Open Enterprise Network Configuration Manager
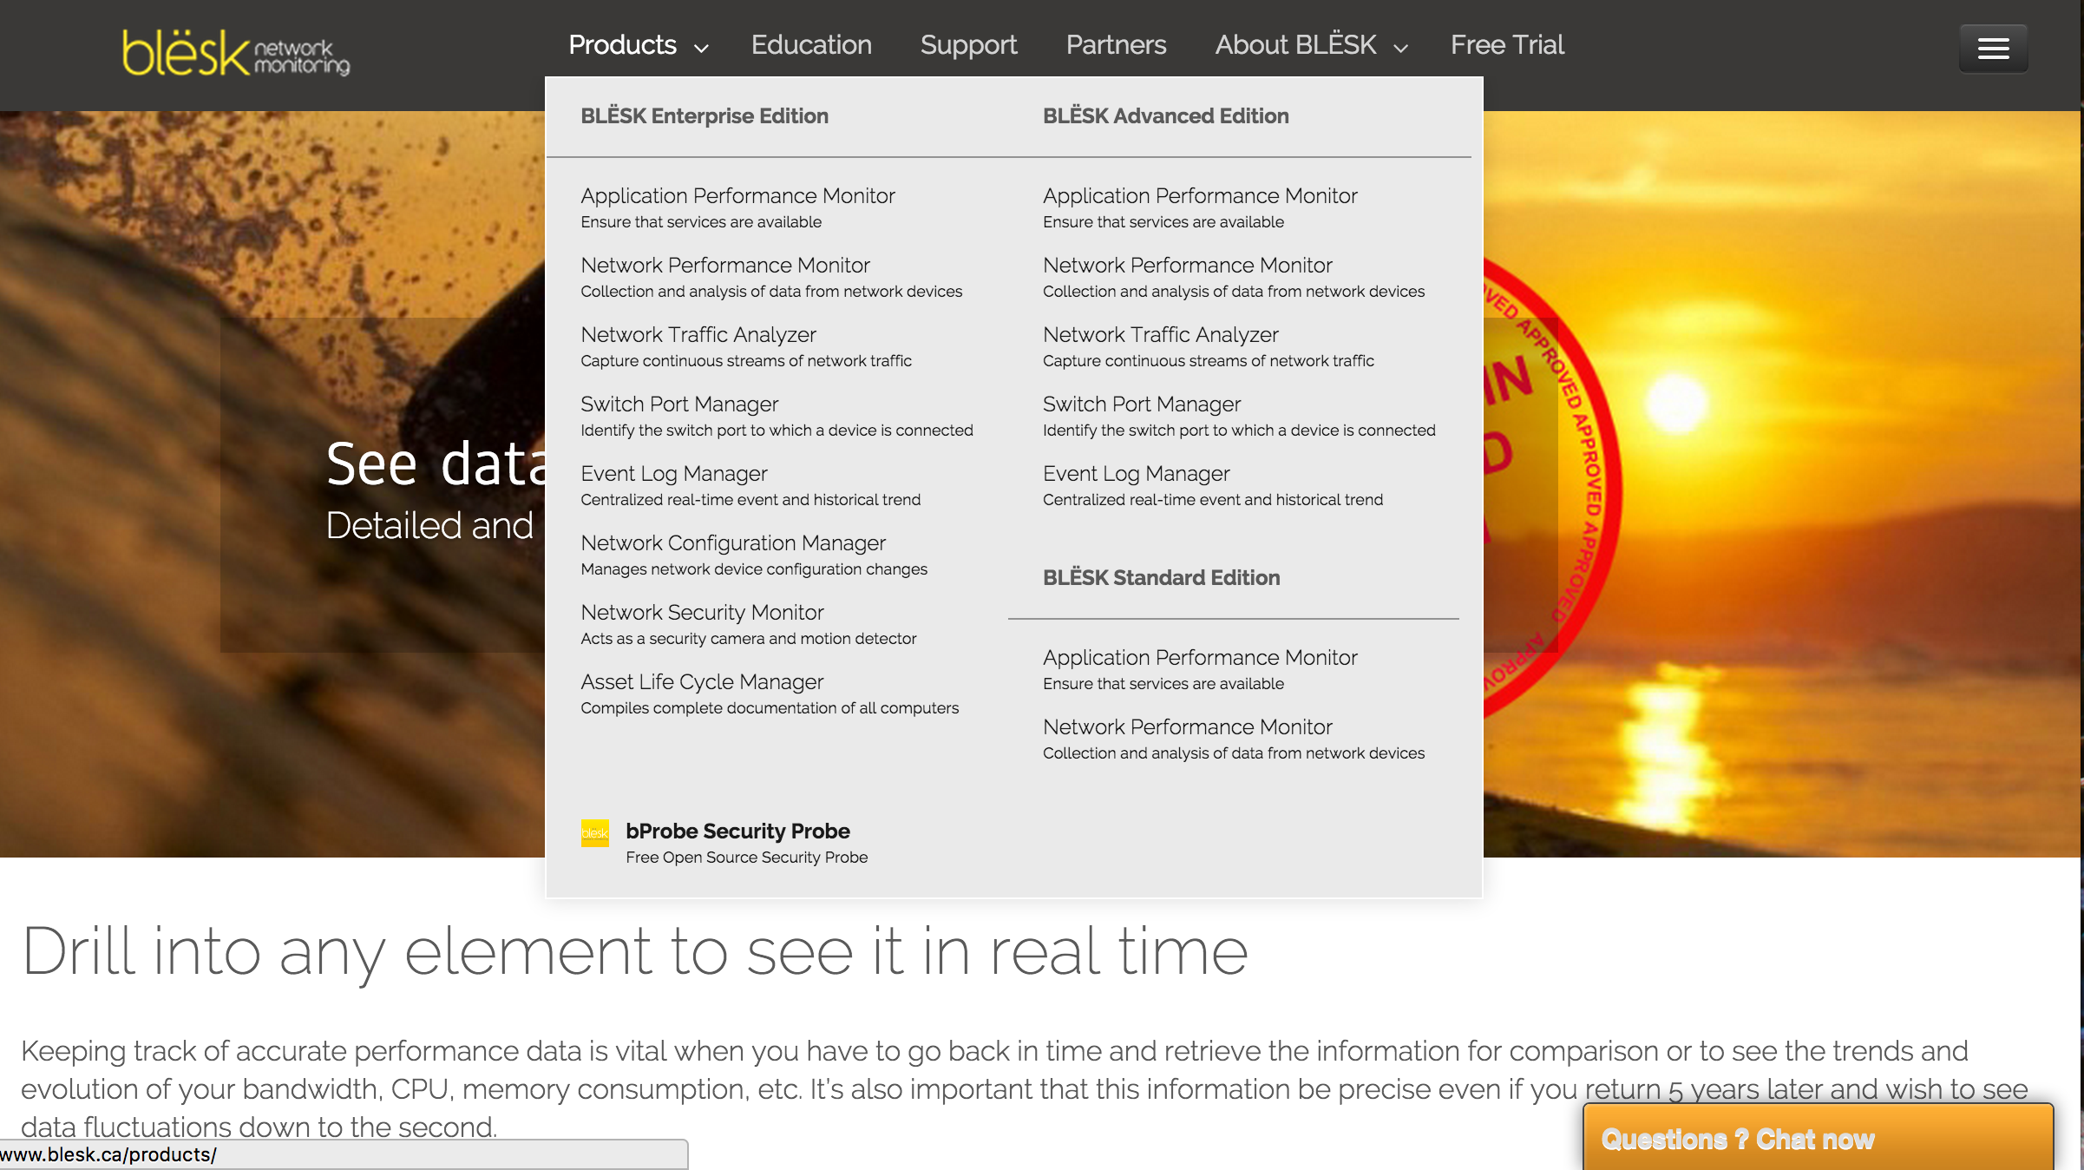 (x=733, y=543)
